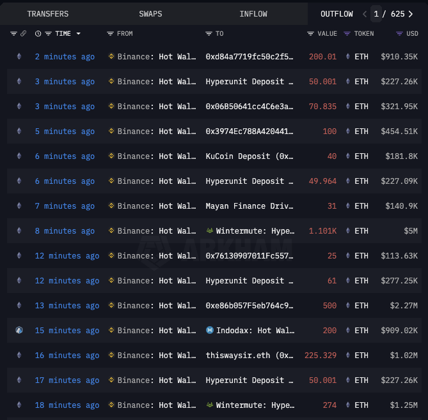428x420 pixels.
Task: Open the USD column filter
Action: [x=399, y=33]
